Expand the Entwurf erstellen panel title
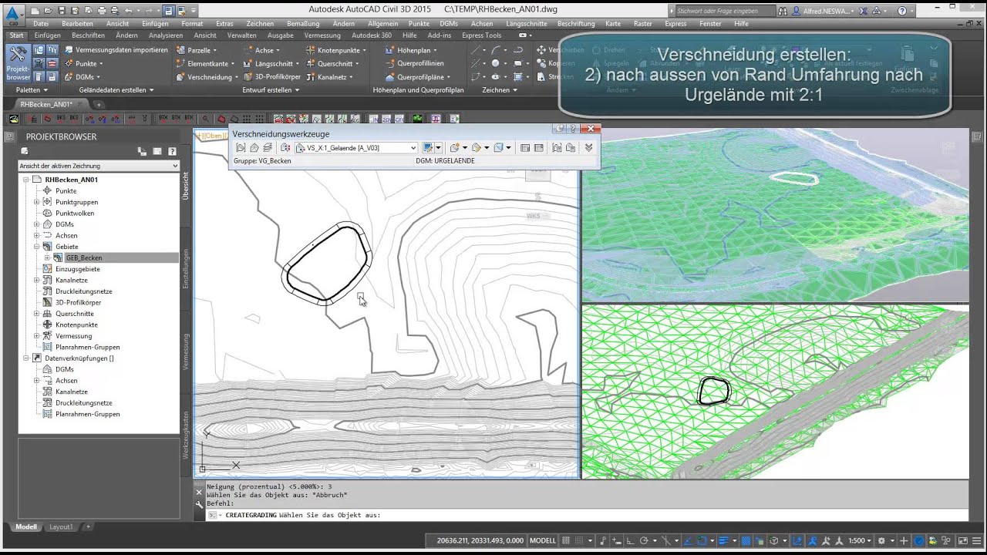This screenshot has height=555, width=987. tap(271, 90)
